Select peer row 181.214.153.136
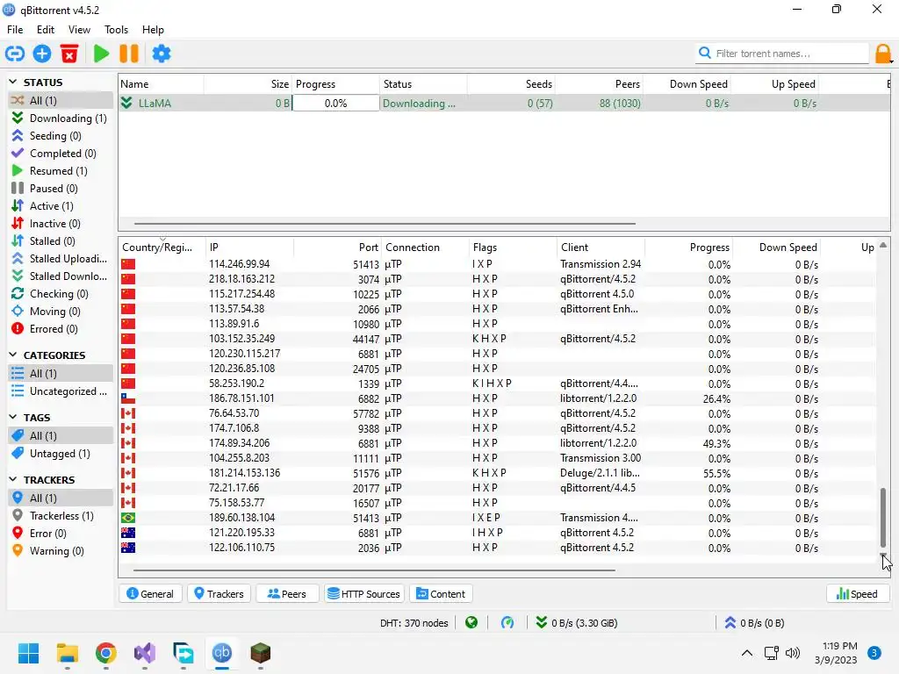 (x=498, y=473)
